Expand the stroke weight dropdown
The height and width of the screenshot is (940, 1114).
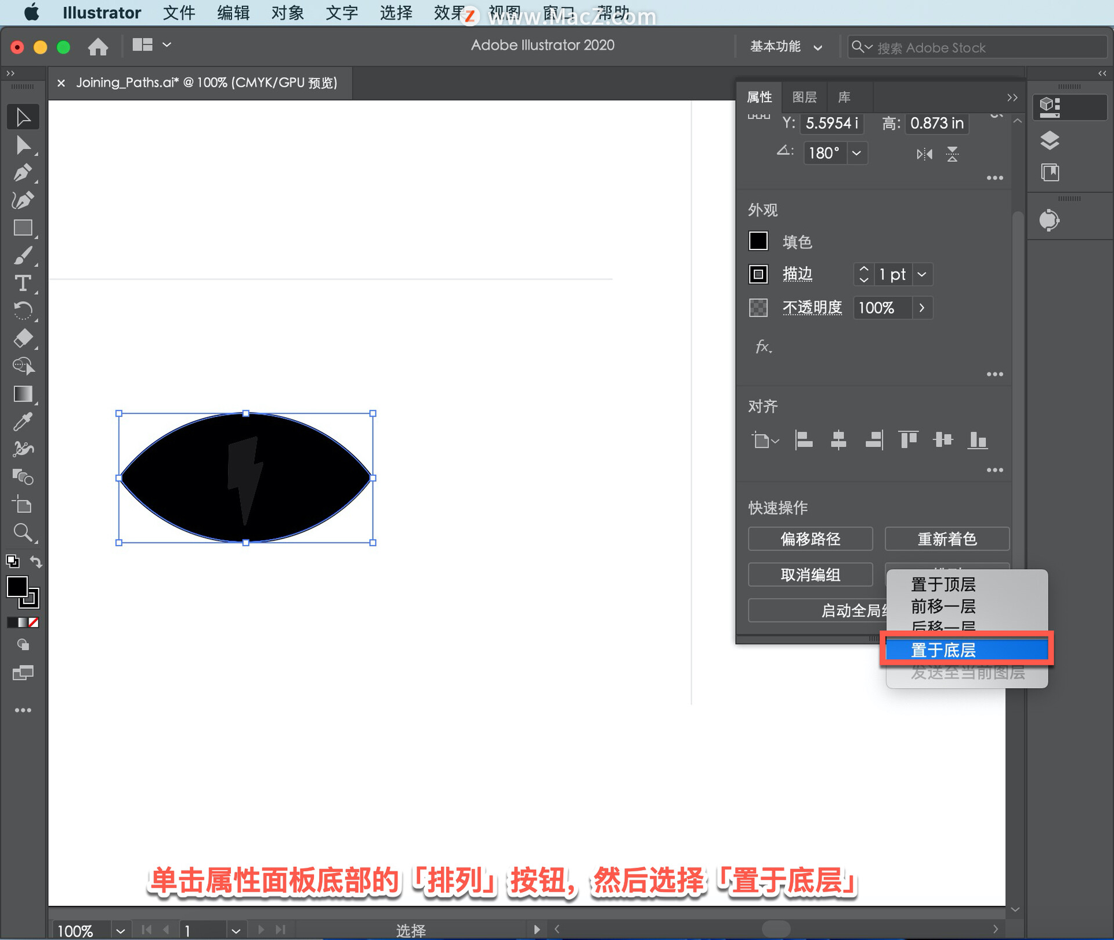click(922, 274)
